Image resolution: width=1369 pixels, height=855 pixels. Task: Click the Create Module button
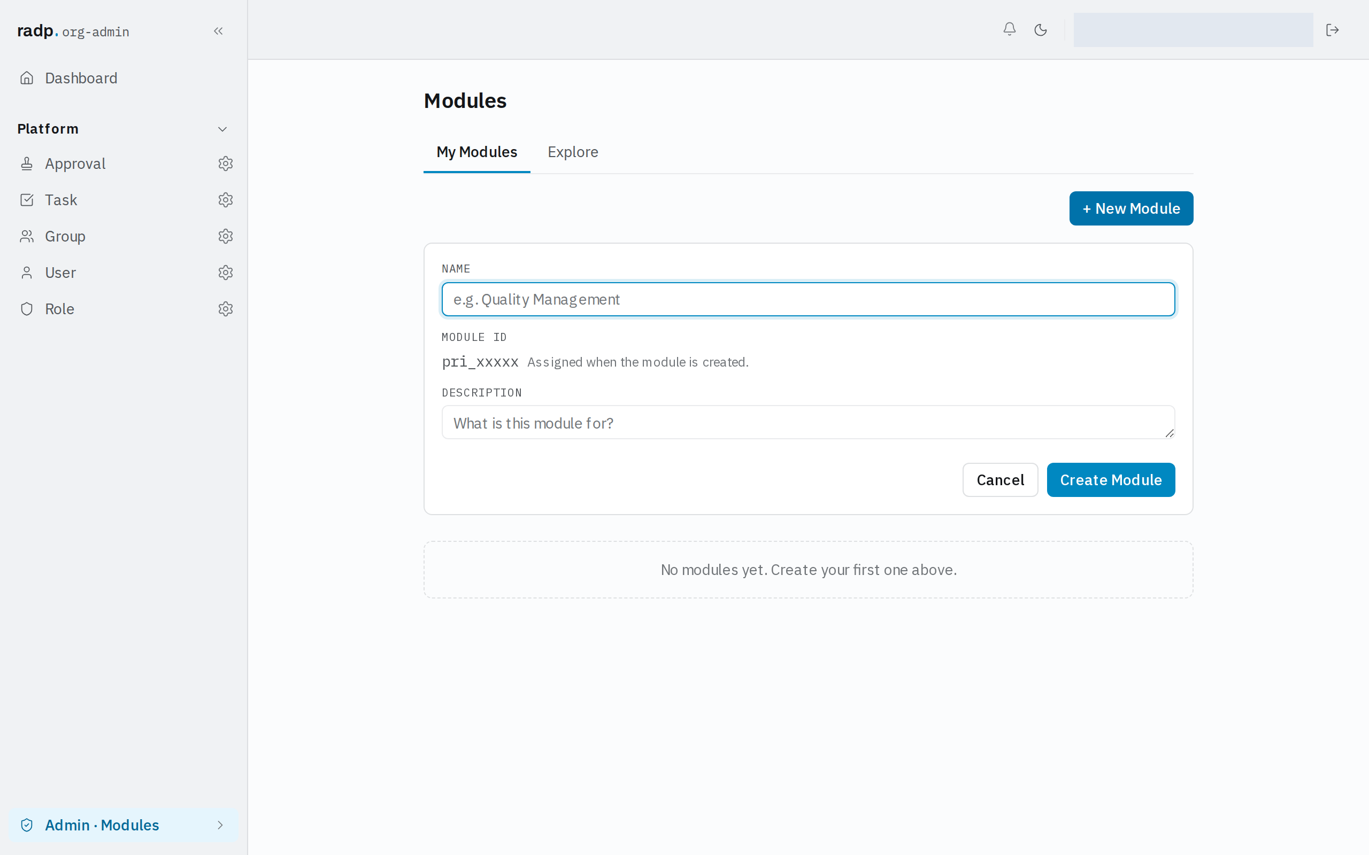(x=1111, y=480)
